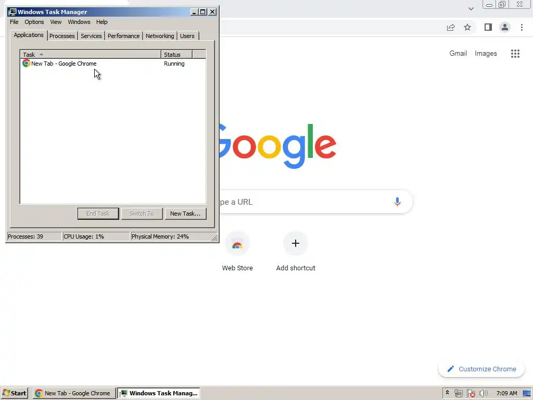
Task: Click CPU Usage: 1% status entry
Action: (96, 236)
